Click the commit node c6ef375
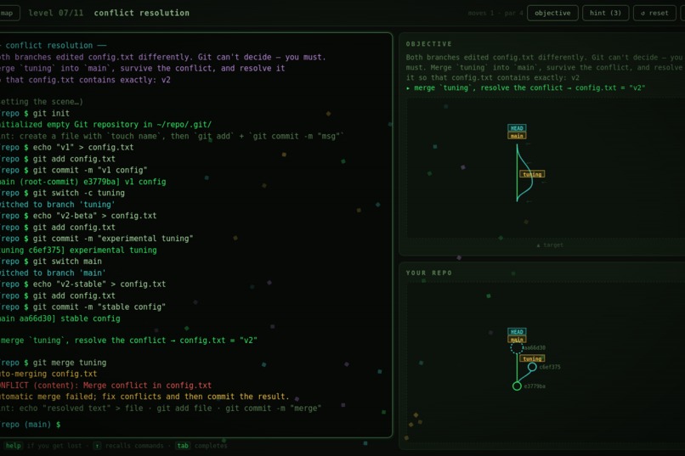 coord(532,367)
